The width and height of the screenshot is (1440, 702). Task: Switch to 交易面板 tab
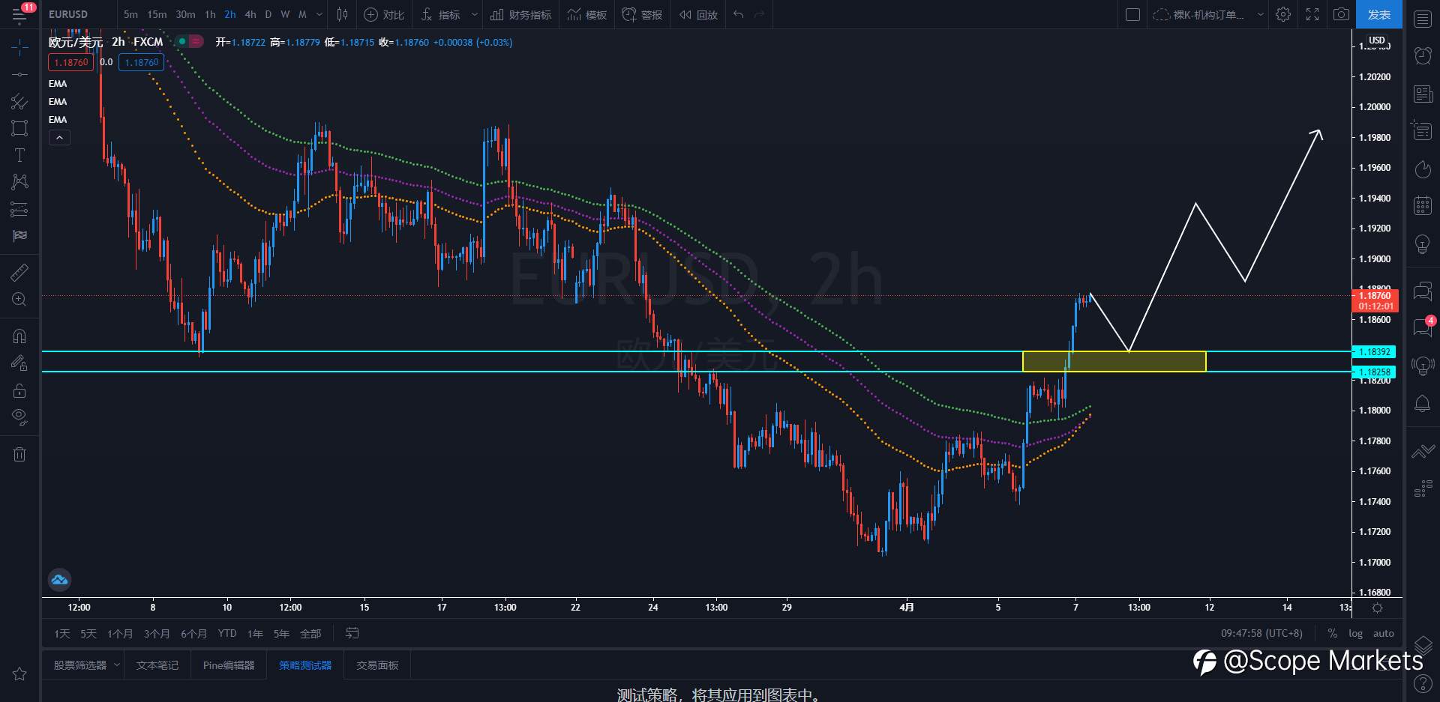pyautogui.click(x=377, y=665)
